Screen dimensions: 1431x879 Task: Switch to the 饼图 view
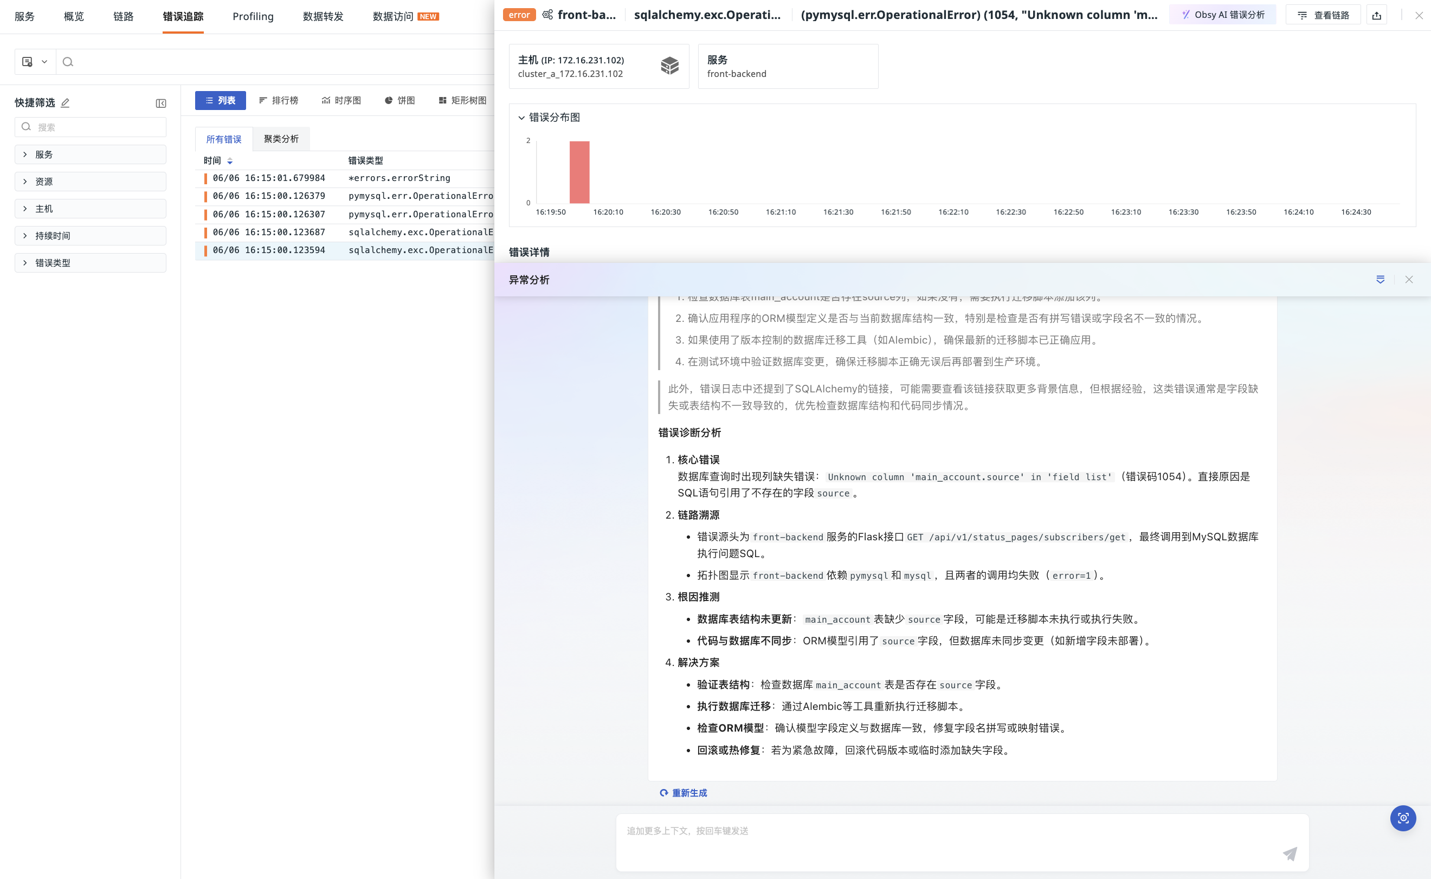[399, 101]
